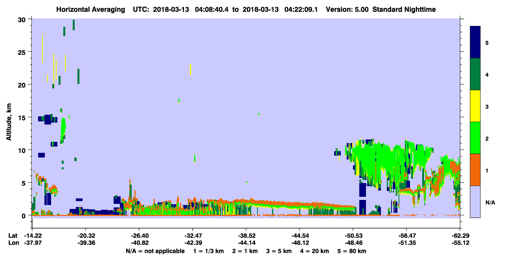
Task: Click the '2 = 1 km' key text
Action: coord(245,251)
